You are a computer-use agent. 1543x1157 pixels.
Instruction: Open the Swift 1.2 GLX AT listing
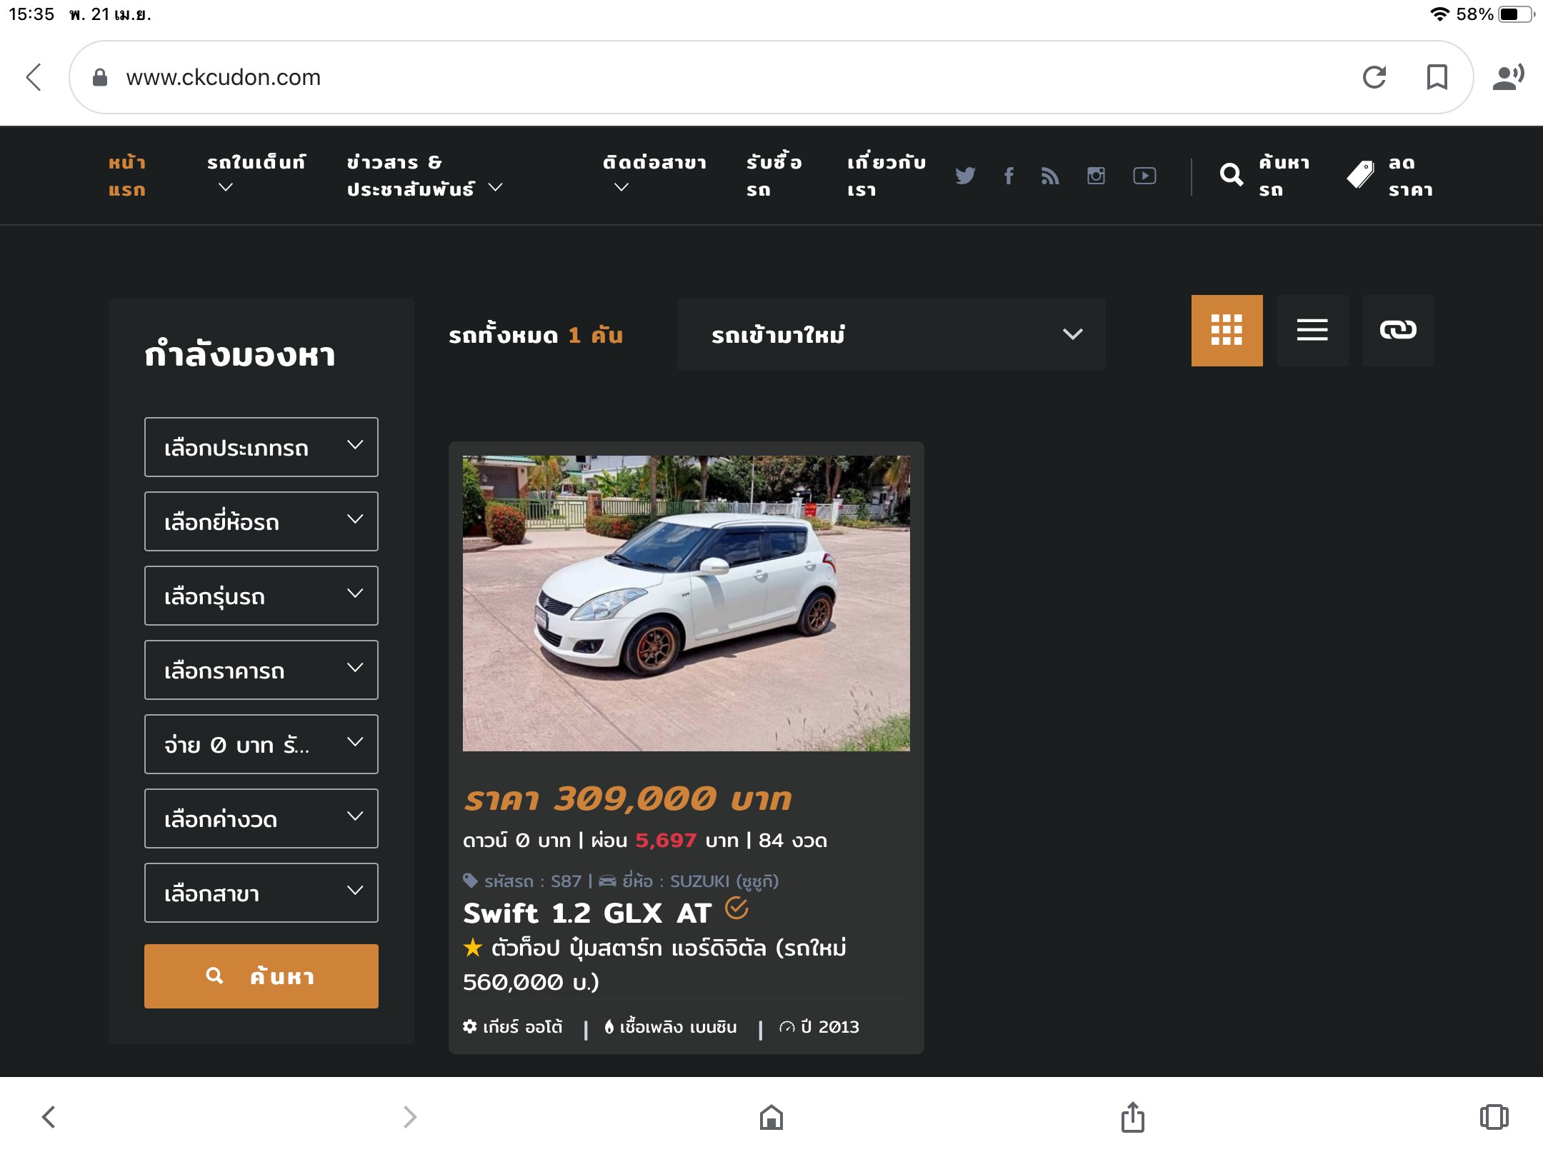click(x=587, y=913)
